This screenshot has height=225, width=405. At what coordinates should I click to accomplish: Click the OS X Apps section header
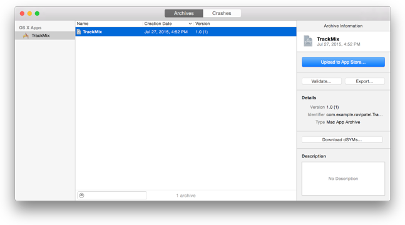point(30,27)
